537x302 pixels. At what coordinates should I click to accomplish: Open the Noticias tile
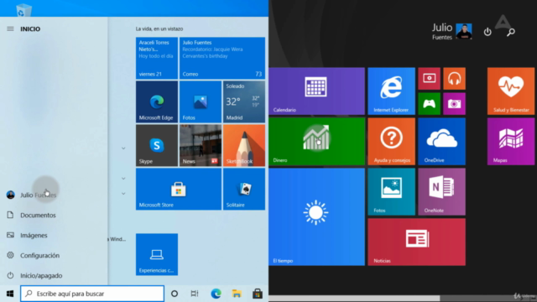point(417,242)
